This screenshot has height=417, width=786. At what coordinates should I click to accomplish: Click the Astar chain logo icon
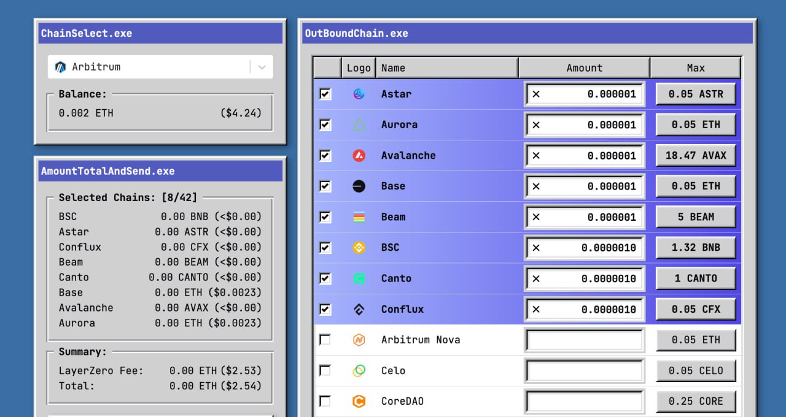pyautogui.click(x=359, y=94)
